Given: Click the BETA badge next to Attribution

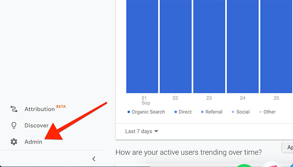Looking at the screenshot, I should coord(61,107).
